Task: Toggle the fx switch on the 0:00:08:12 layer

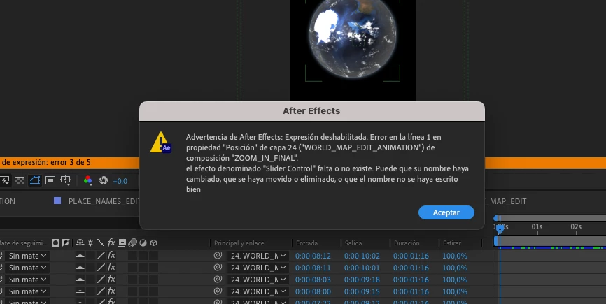Action: tap(111, 255)
